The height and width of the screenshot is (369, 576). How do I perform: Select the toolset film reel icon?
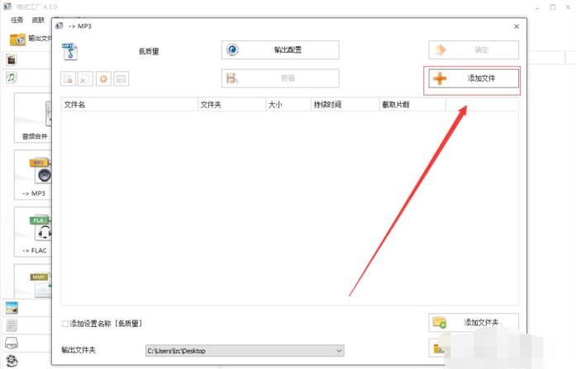[x=12, y=361]
